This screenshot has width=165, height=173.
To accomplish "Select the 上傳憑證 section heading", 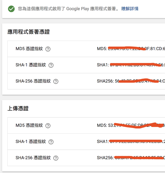I will [18, 108].
